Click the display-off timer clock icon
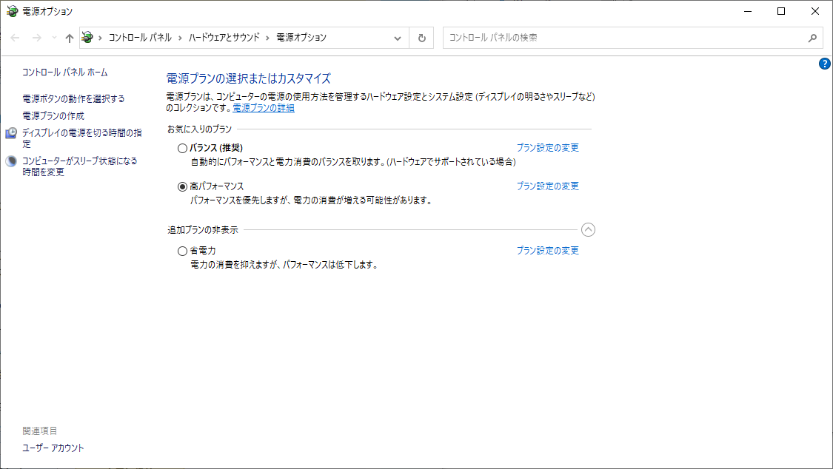Viewport: 833px width, 469px height. (x=11, y=132)
